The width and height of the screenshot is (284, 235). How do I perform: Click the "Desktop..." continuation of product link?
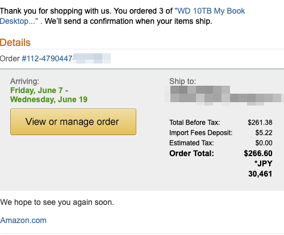tap(19, 21)
